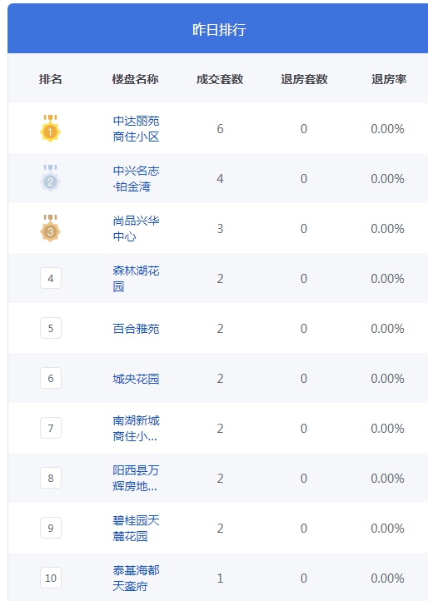Image resolution: width=428 pixels, height=601 pixels.
Task: Open the truncated 南湖新城商住小 property link
Action: pos(137,429)
